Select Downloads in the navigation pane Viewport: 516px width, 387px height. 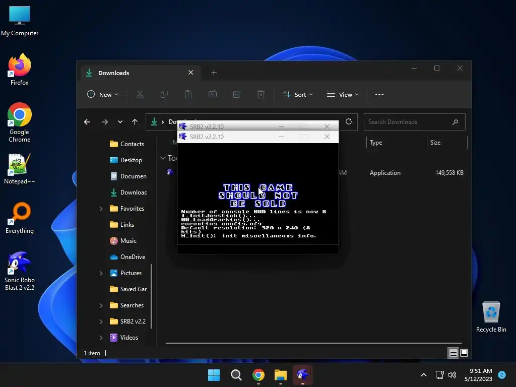(x=127, y=192)
